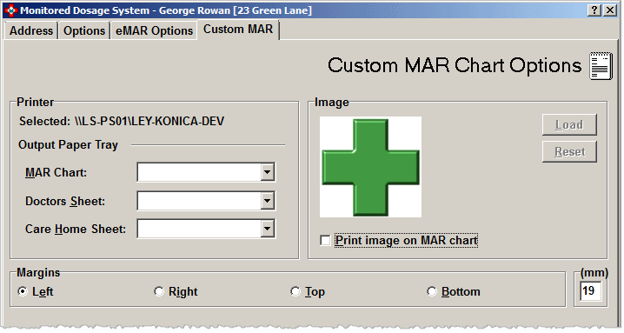Select the Right margin radio button
Viewport: 624px width, 333px height.
[159, 291]
